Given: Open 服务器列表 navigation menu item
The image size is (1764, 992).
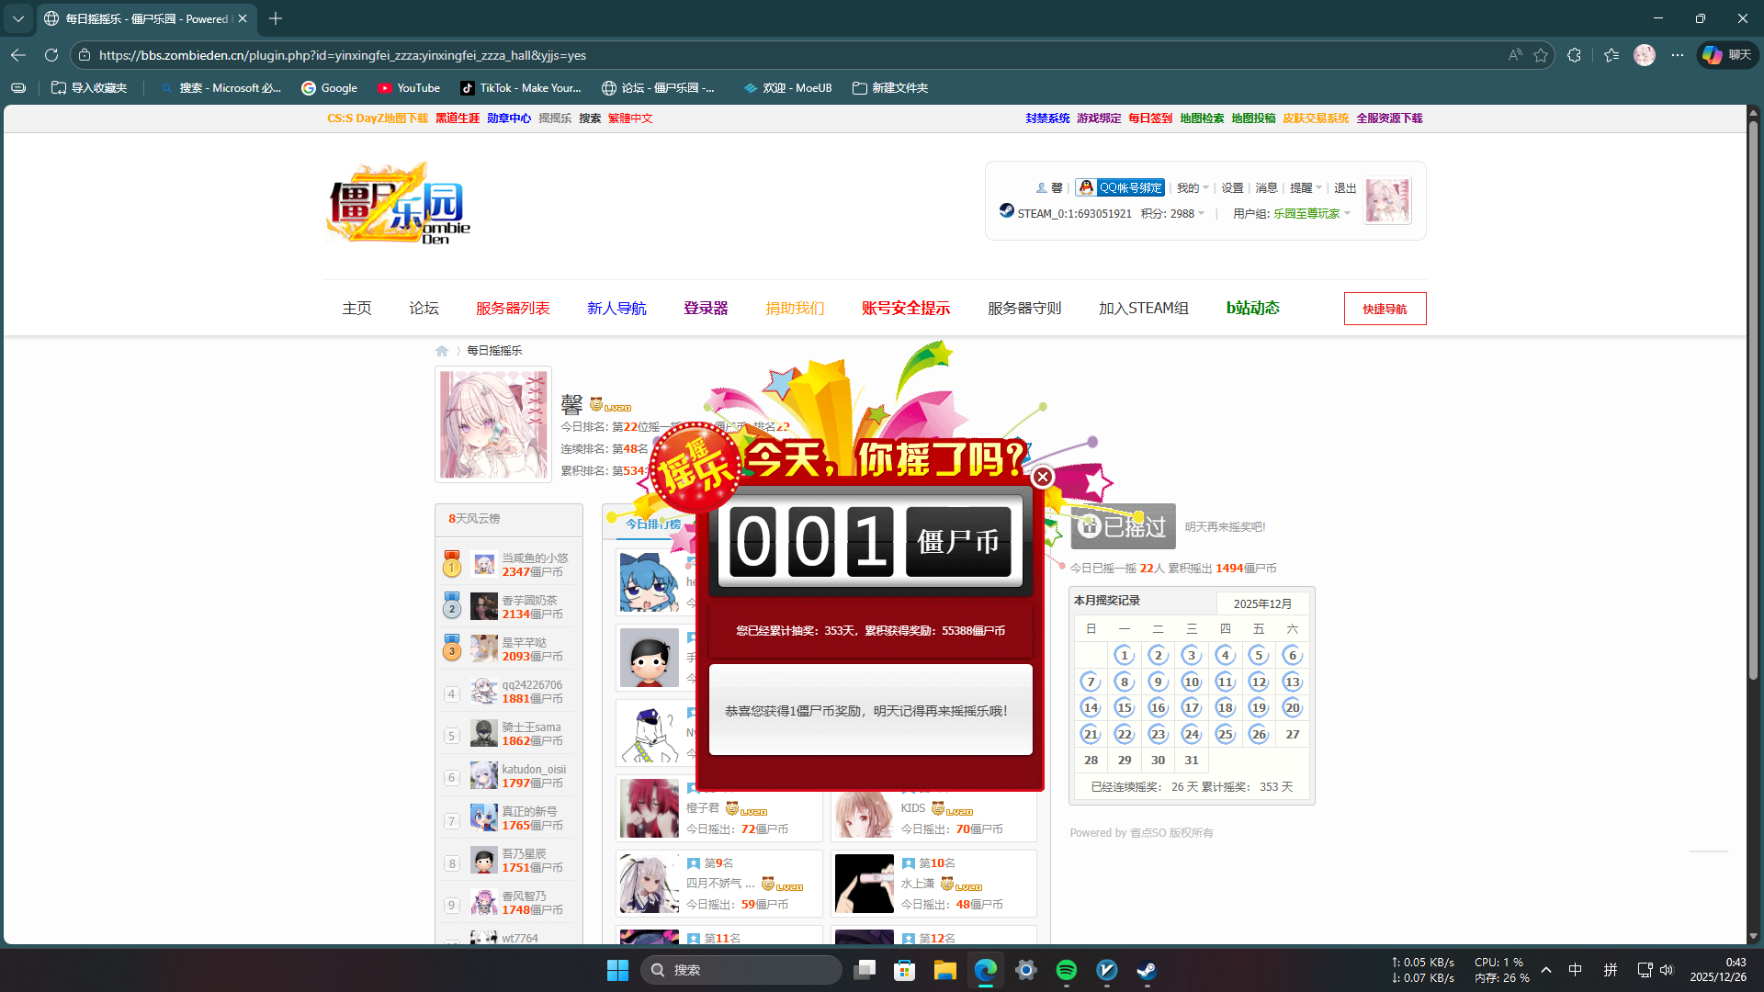Looking at the screenshot, I should 513,308.
